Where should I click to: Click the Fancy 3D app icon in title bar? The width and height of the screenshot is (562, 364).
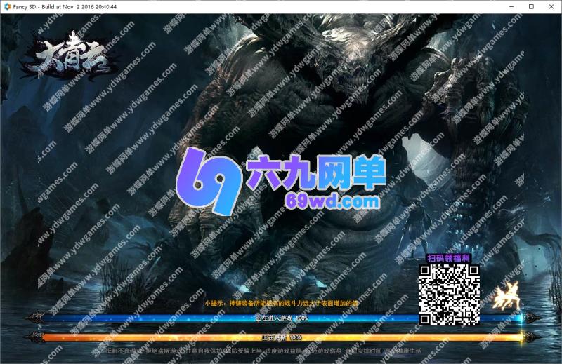click(7, 6)
